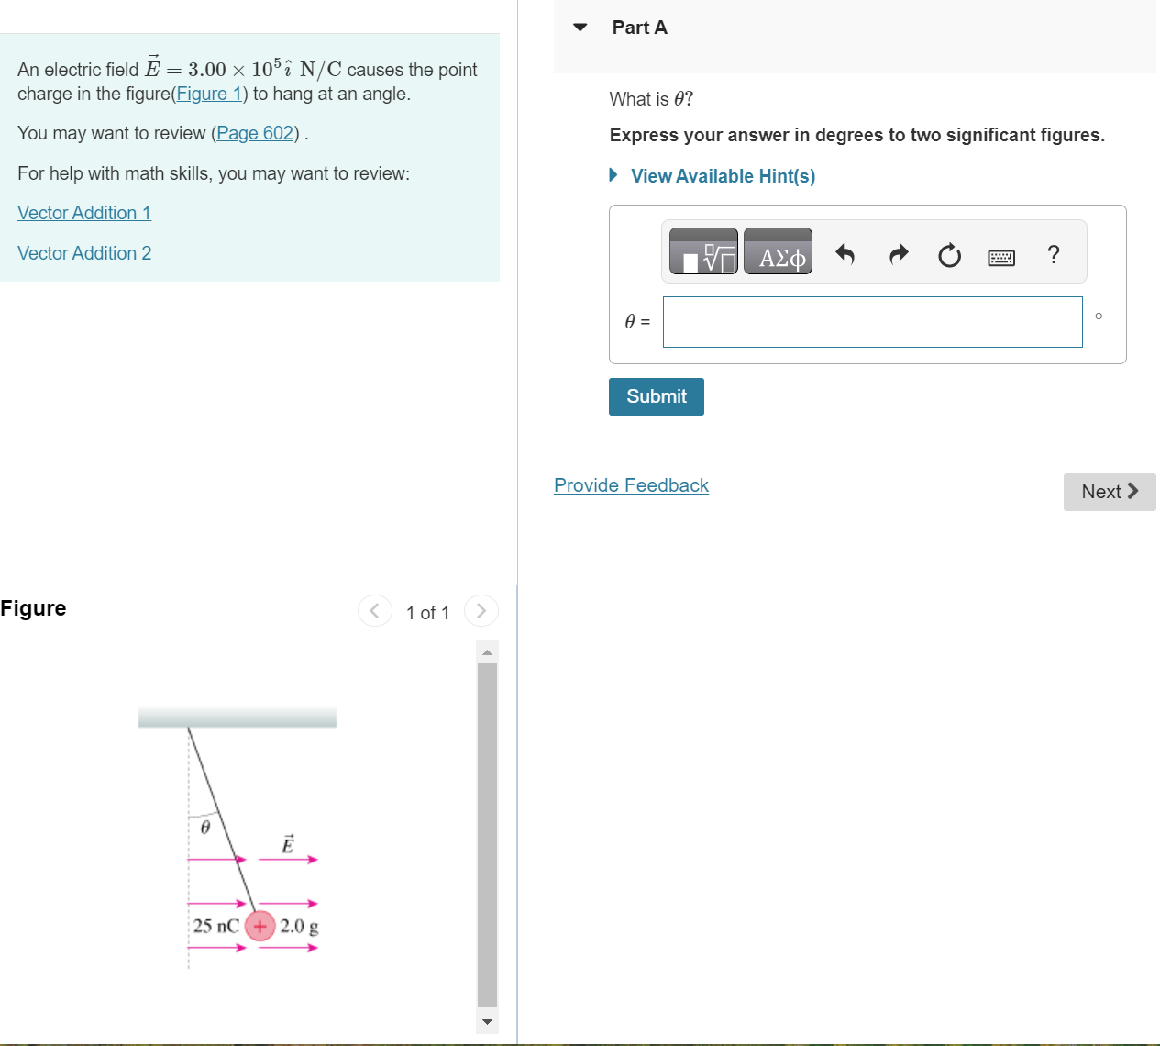Click the previous figure arrow
Screen dimensions: 1160x1046
pyautogui.click(x=374, y=610)
